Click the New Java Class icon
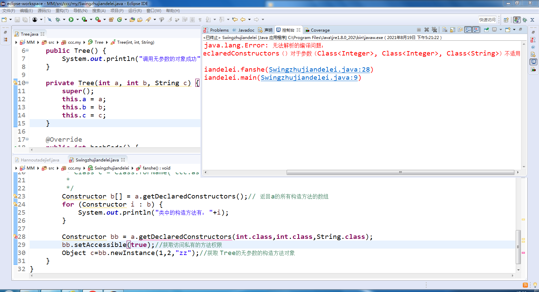This screenshot has height=292, width=539. pos(119,20)
